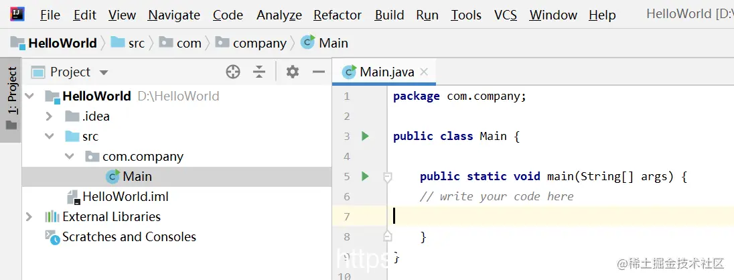Click the Collapse All icon
Image resolution: width=734 pixels, height=280 pixels.
pyautogui.click(x=259, y=72)
